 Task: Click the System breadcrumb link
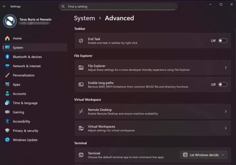click(x=84, y=18)
